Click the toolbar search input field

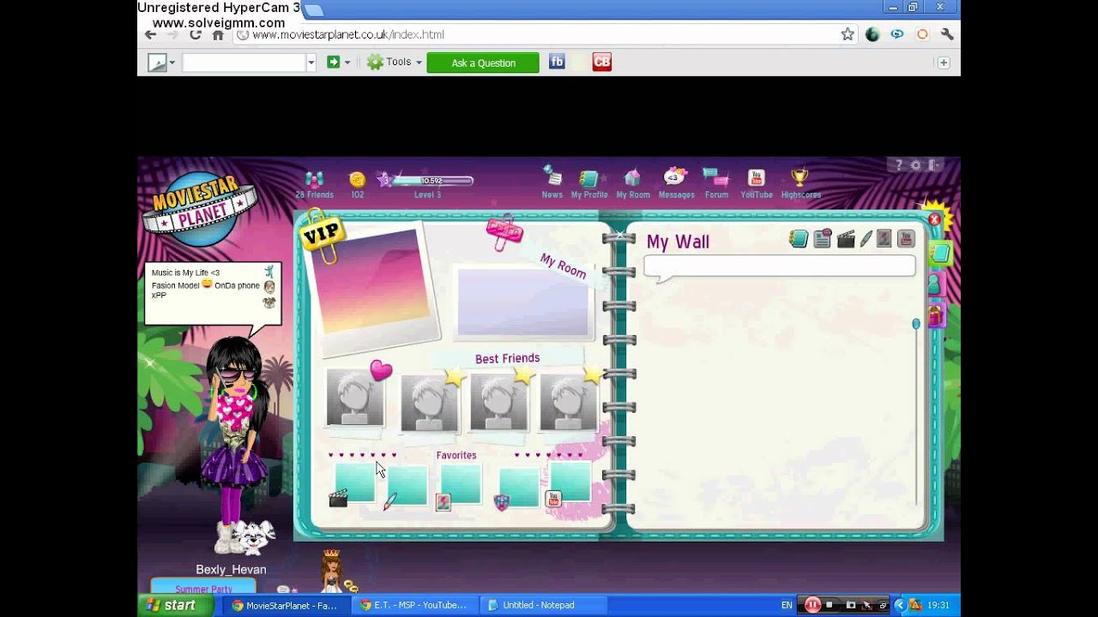pos(244,62)
